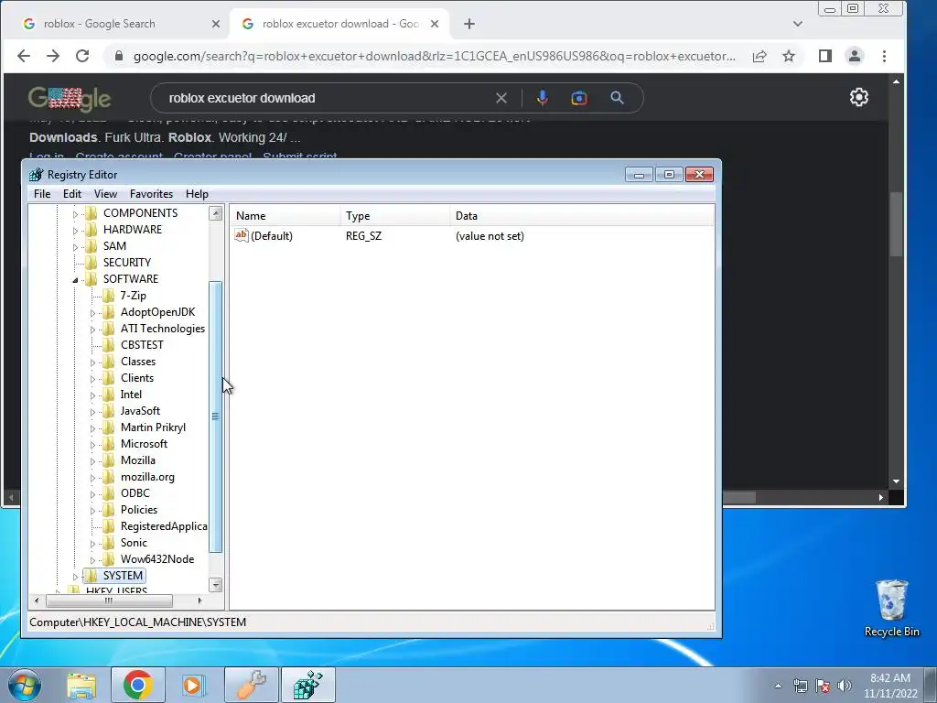The image size is (937, 703).
Task: Expand the Policies key
Action: tap(92, 511)
